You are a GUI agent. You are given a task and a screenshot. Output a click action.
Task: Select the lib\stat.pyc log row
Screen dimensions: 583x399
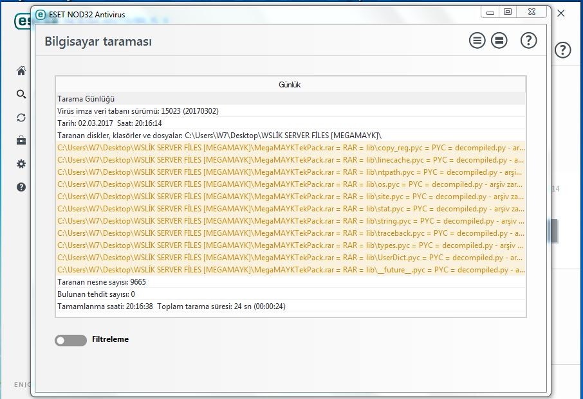point(291,209)
